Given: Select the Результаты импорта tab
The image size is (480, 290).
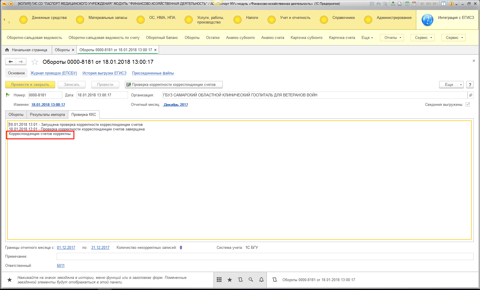Looking at the screenshot, I should tap(47, 115).
